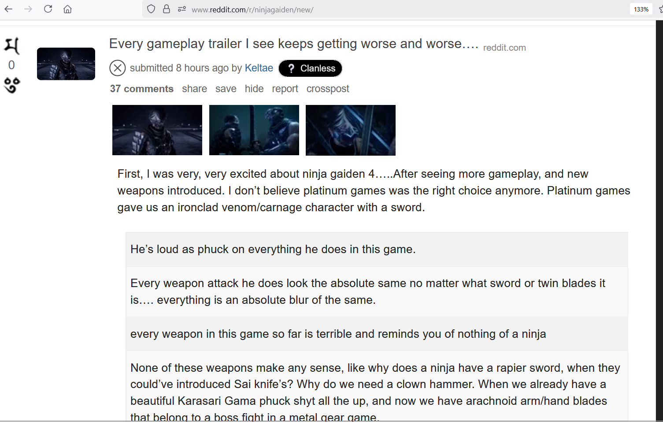Upvote the Ninja Gaiden trailer post
Screen dimensions: 663x422
(x=11, y=46)
